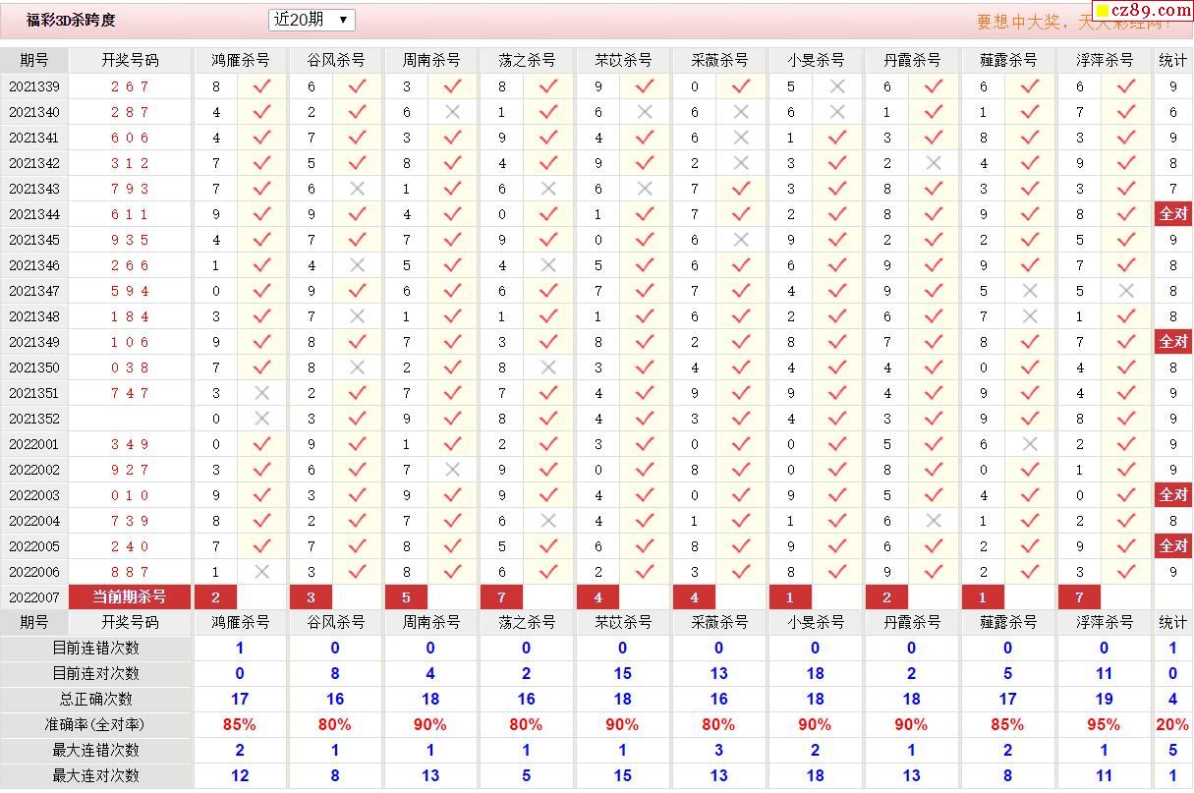Viewport: 1194px width, 793px height.
Task: Click the 鸿雁杀号 column in the top header
Action: (241, 60)
